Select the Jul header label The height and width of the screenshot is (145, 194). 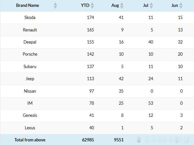[146, 6]
